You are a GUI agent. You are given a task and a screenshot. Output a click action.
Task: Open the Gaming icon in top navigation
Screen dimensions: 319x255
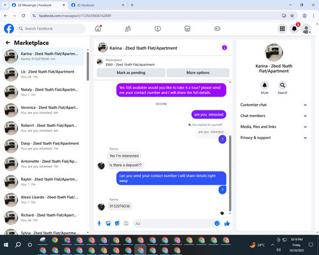tap(217, 29)
